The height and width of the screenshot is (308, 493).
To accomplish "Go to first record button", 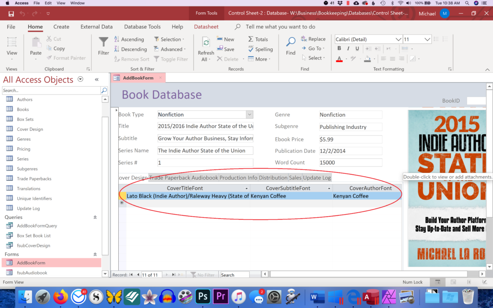I will pyautogui.click(x=131, y=275).
